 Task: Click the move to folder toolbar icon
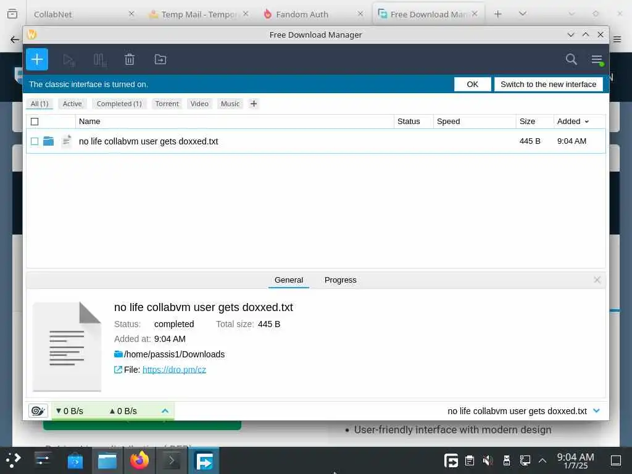pos(160,60)
